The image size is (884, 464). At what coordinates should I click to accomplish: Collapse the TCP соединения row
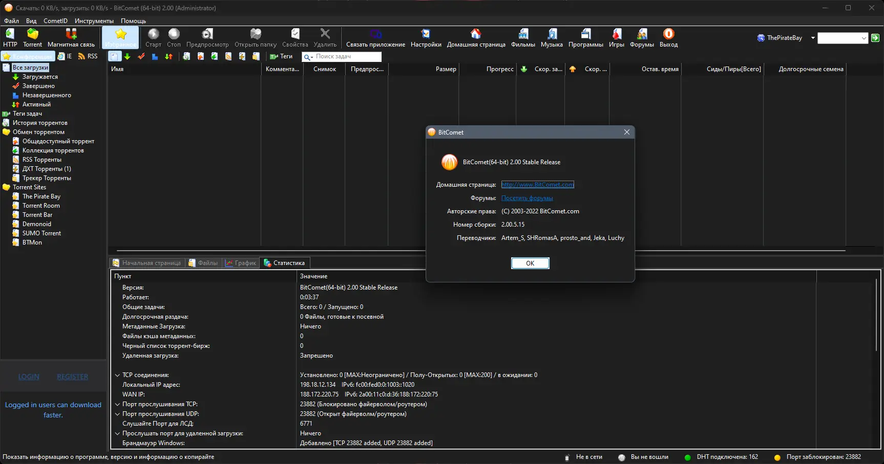coord(117,375)
